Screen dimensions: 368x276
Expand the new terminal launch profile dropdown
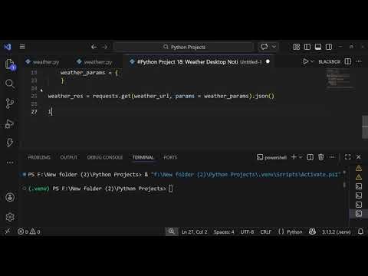[301, 157]
